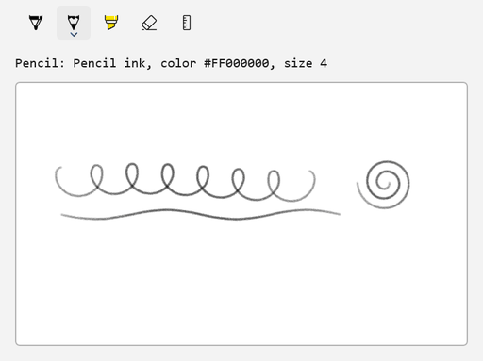Select the ballpoint pen tool
This screenshot has height=361, width=483.
tap(36, 23)
